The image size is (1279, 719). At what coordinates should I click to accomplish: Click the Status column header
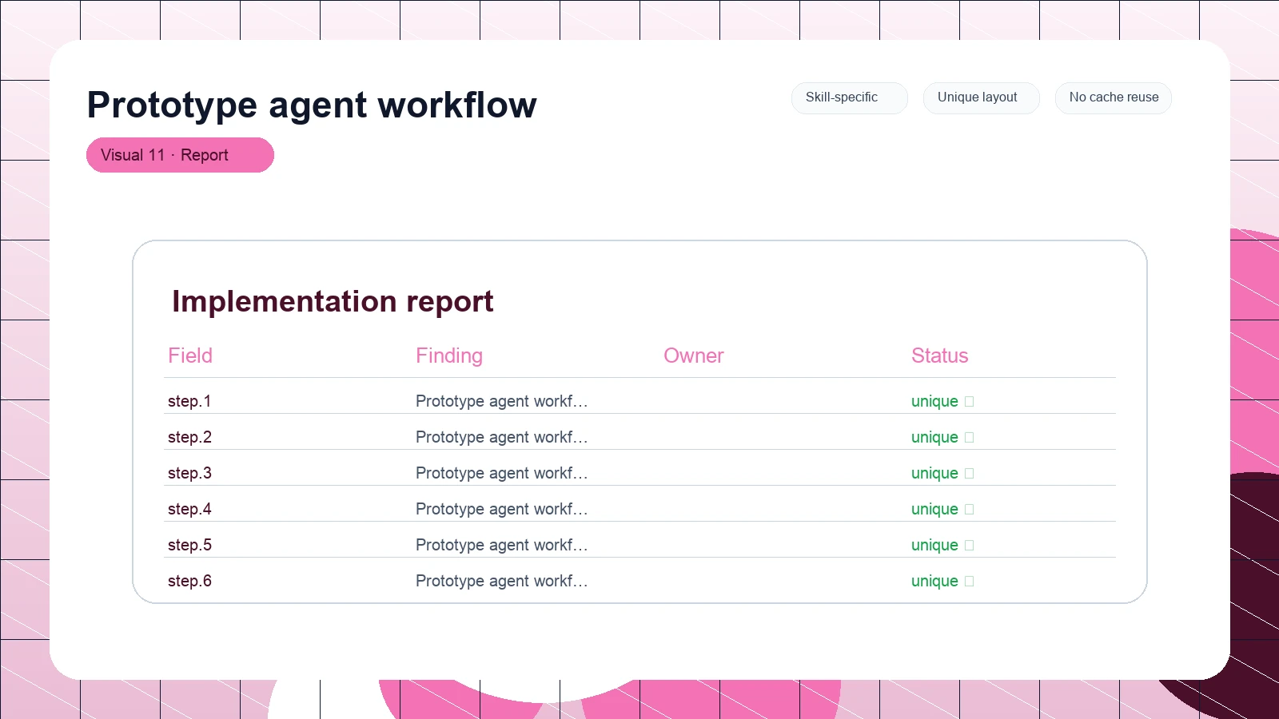pos(939,356)
